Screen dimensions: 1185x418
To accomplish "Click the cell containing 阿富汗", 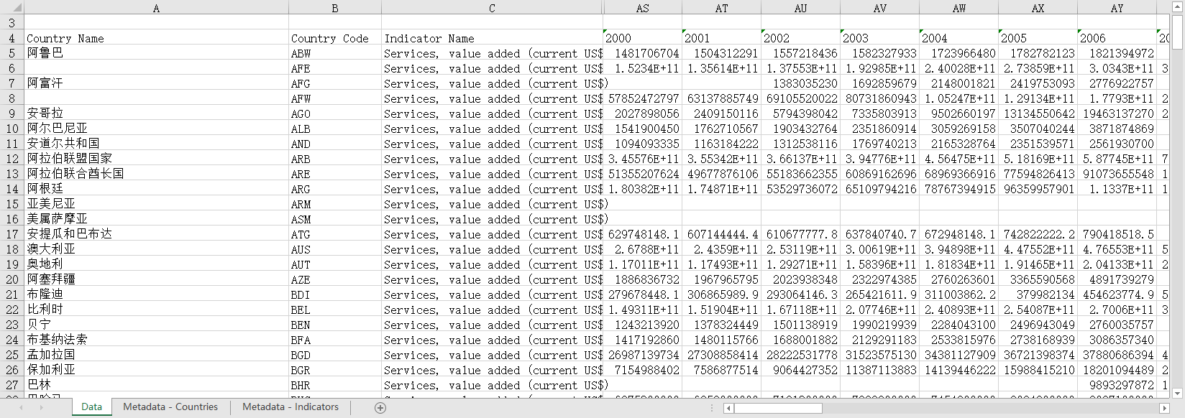I will [156, 83].
